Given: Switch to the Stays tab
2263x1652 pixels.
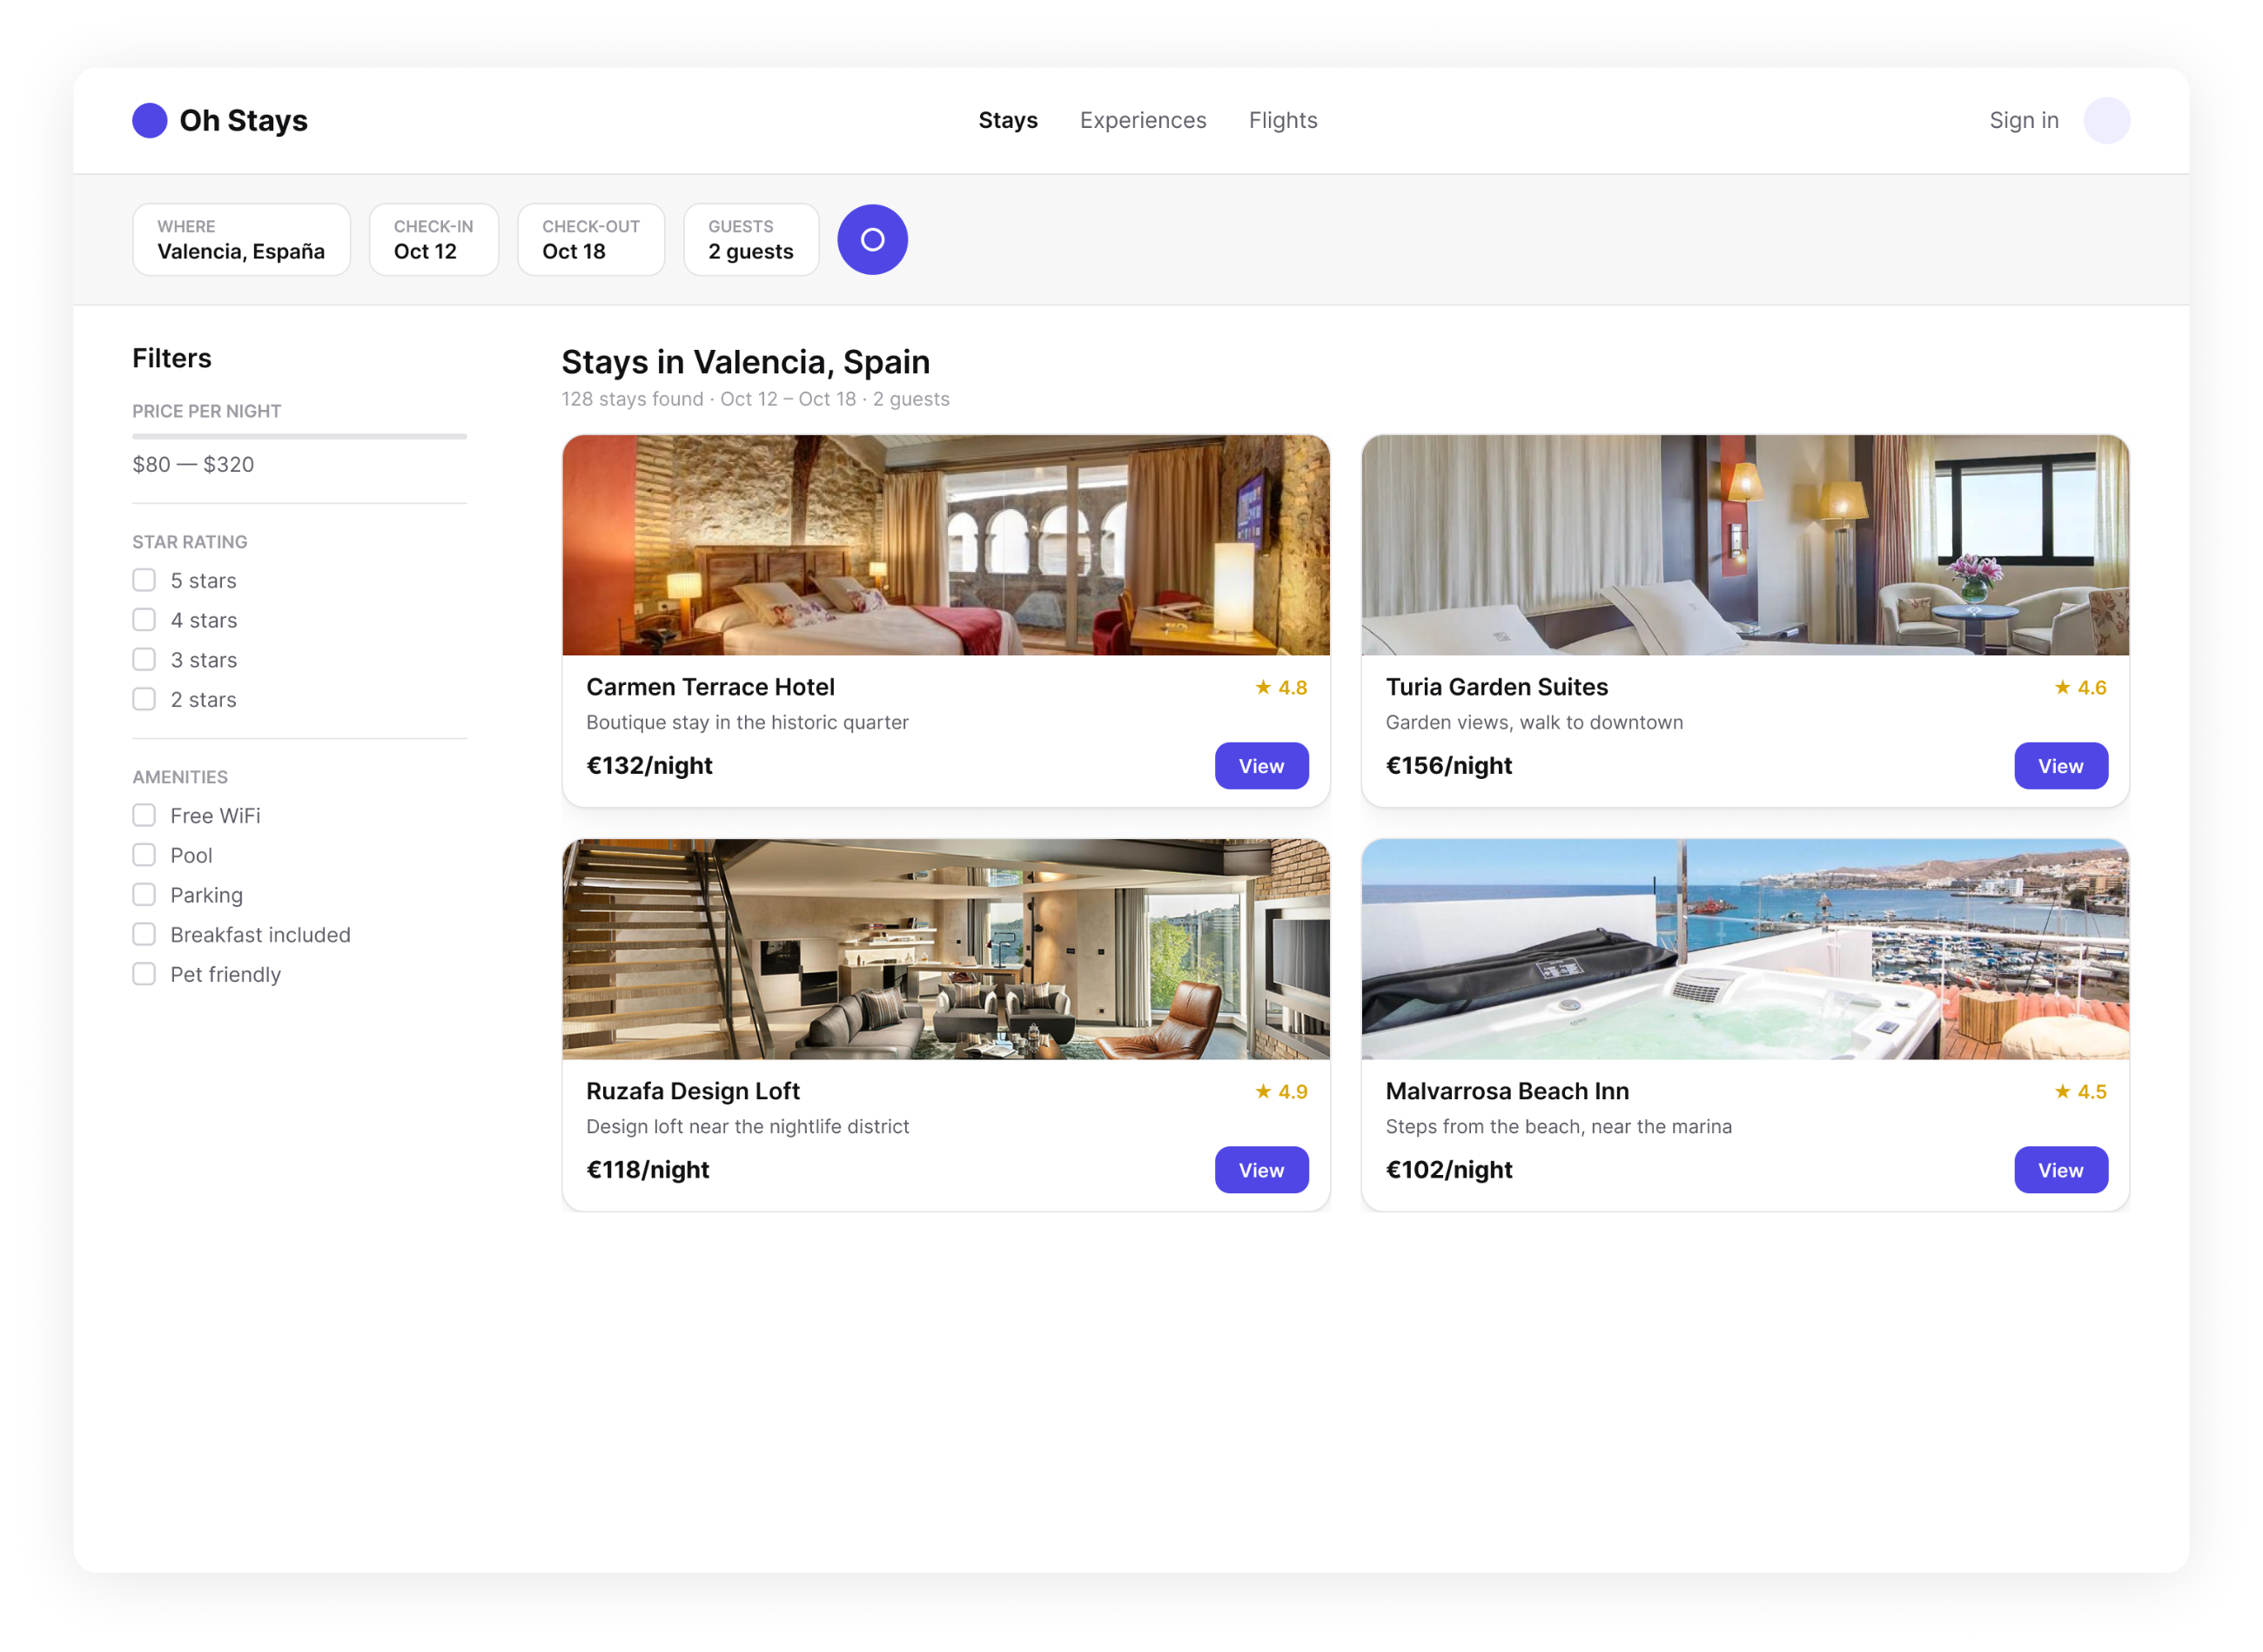Looking at the screenshot, I should point(1008,120).
